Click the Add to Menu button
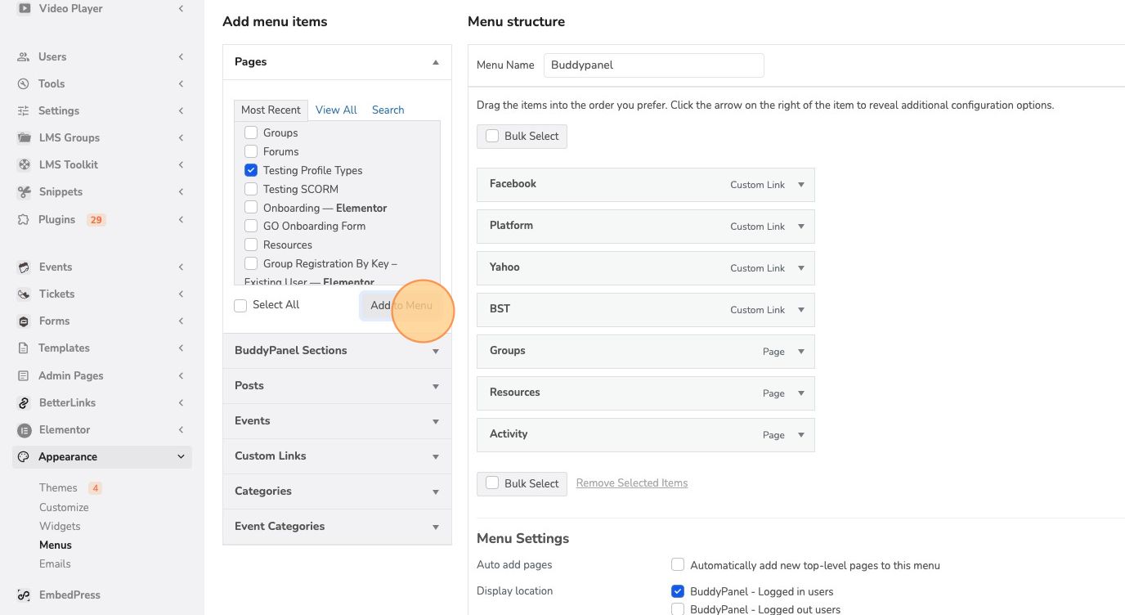 click(401, 306)
